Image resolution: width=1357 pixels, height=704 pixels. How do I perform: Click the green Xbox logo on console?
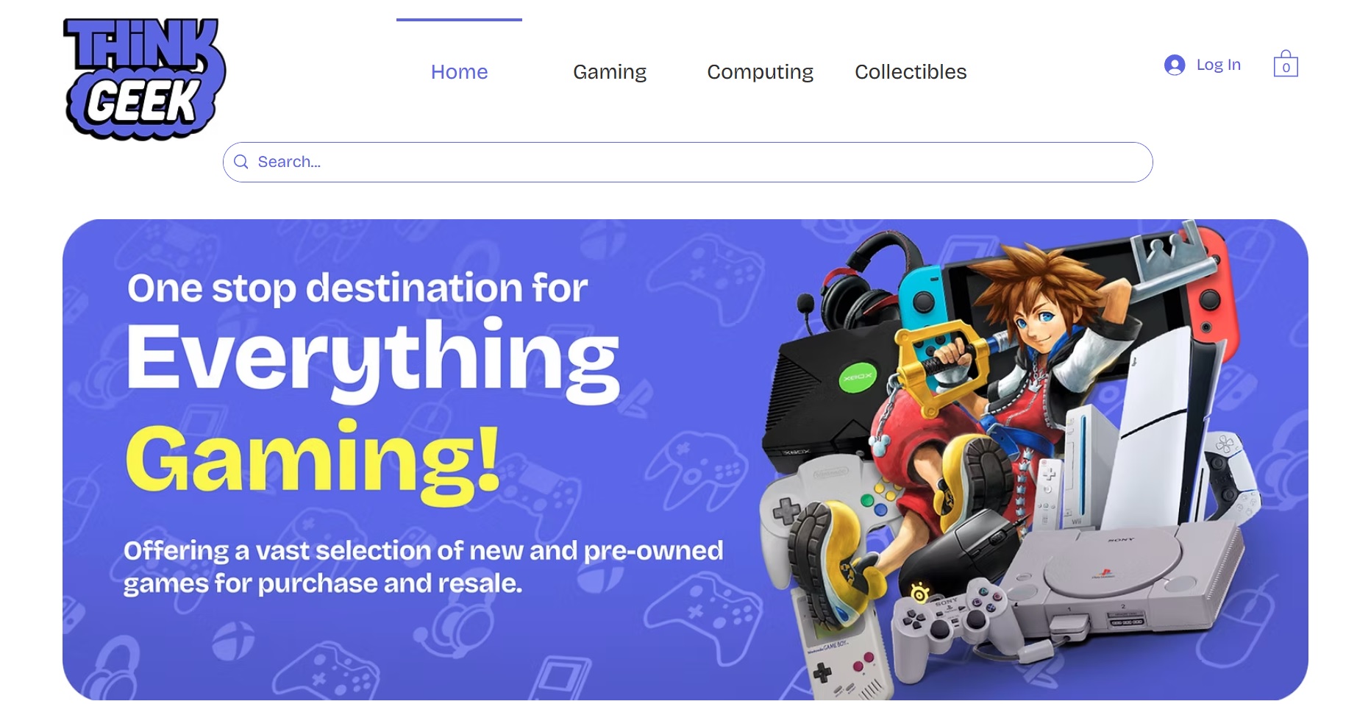pos(858,377)
